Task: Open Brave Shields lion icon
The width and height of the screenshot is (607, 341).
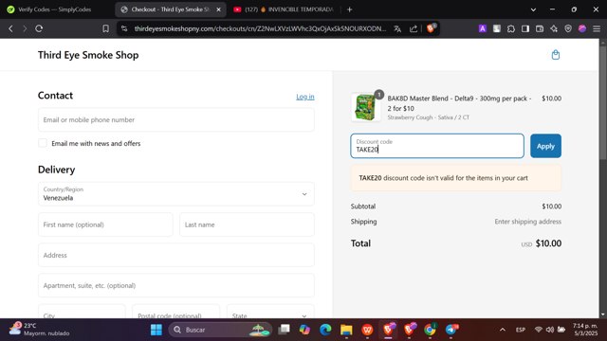Action: pos(431,28)
